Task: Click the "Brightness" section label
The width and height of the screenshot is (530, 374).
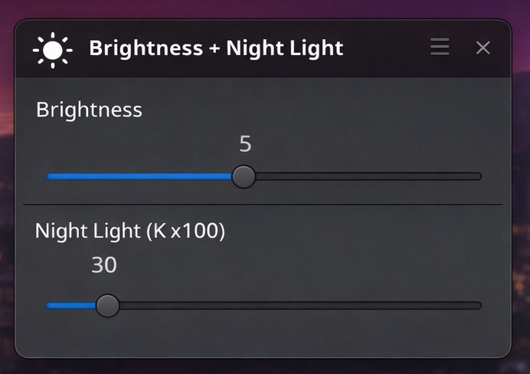Action: [x=89, y=110]
